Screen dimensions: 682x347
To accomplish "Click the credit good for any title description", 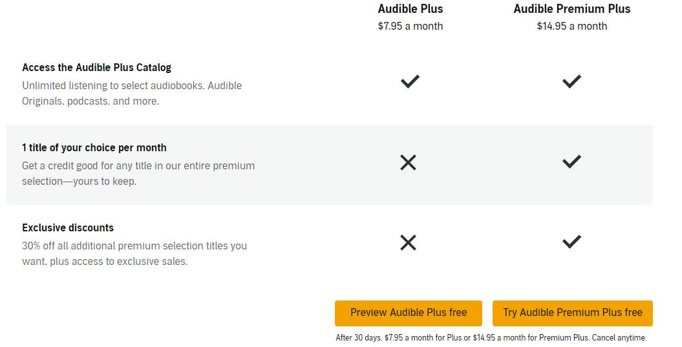I will (x=138, y=173).
